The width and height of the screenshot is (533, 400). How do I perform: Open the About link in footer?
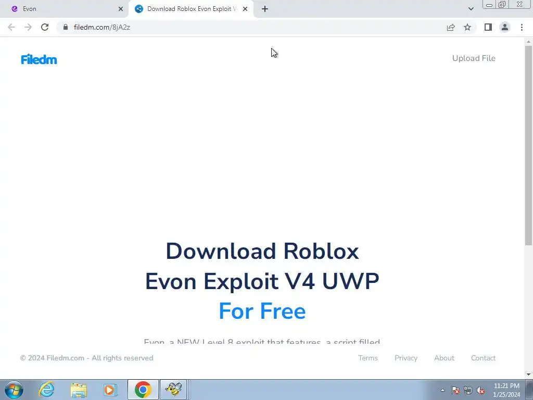coord(444,358)
